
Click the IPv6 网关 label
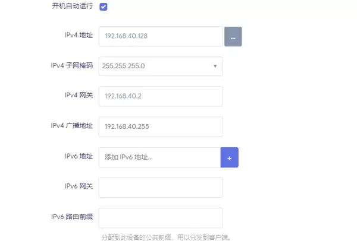[79, 186]
